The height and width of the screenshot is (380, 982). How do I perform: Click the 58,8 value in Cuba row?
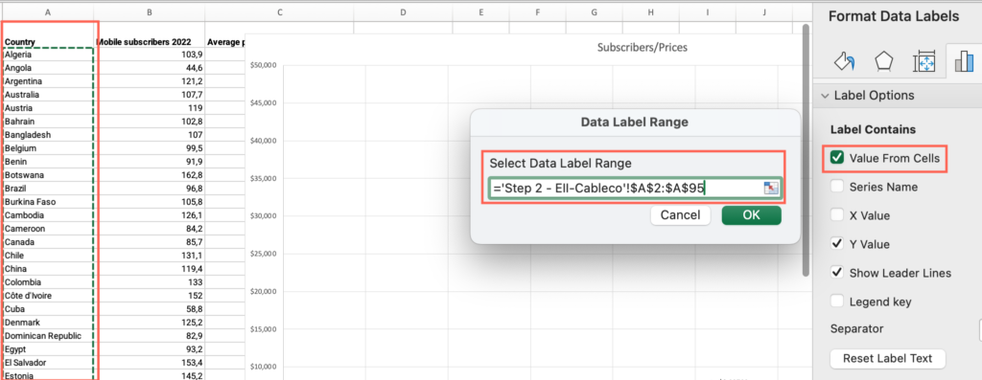[x=149, y=309]
